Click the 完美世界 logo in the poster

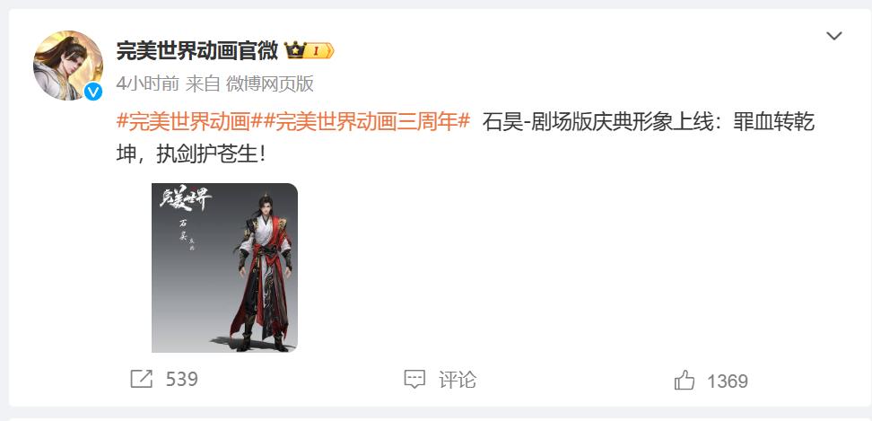(185, 200)
